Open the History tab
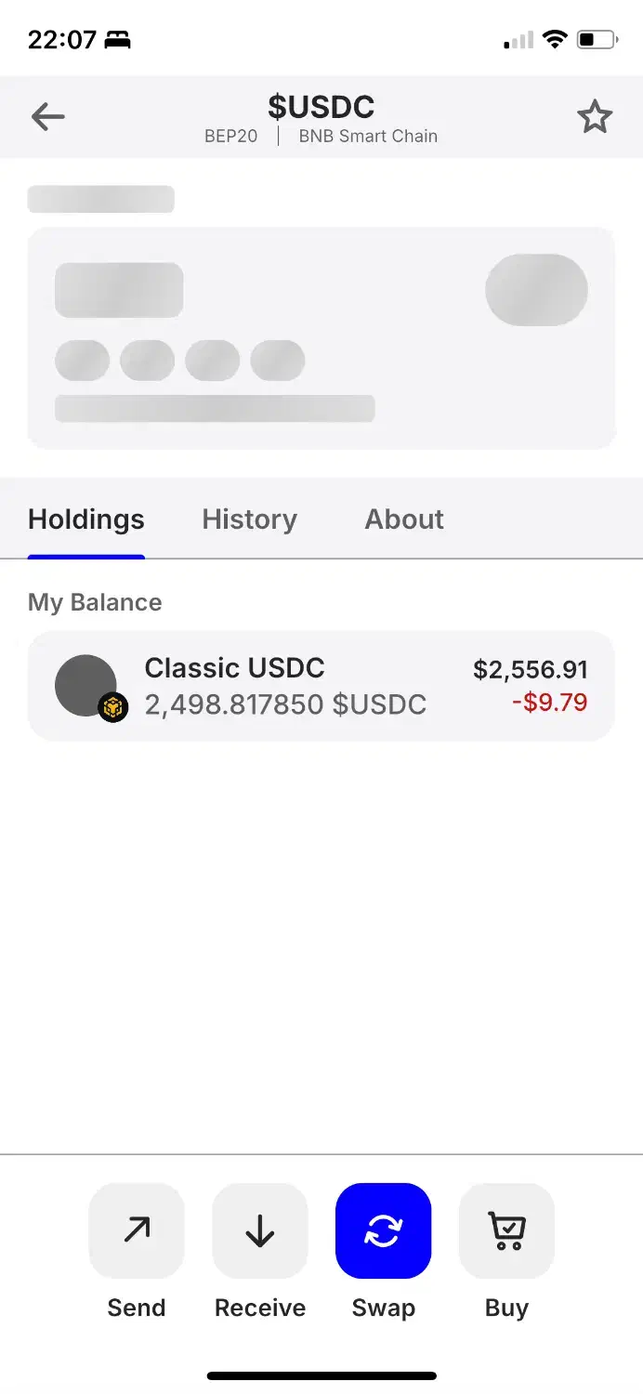 (x=249, y=519)
